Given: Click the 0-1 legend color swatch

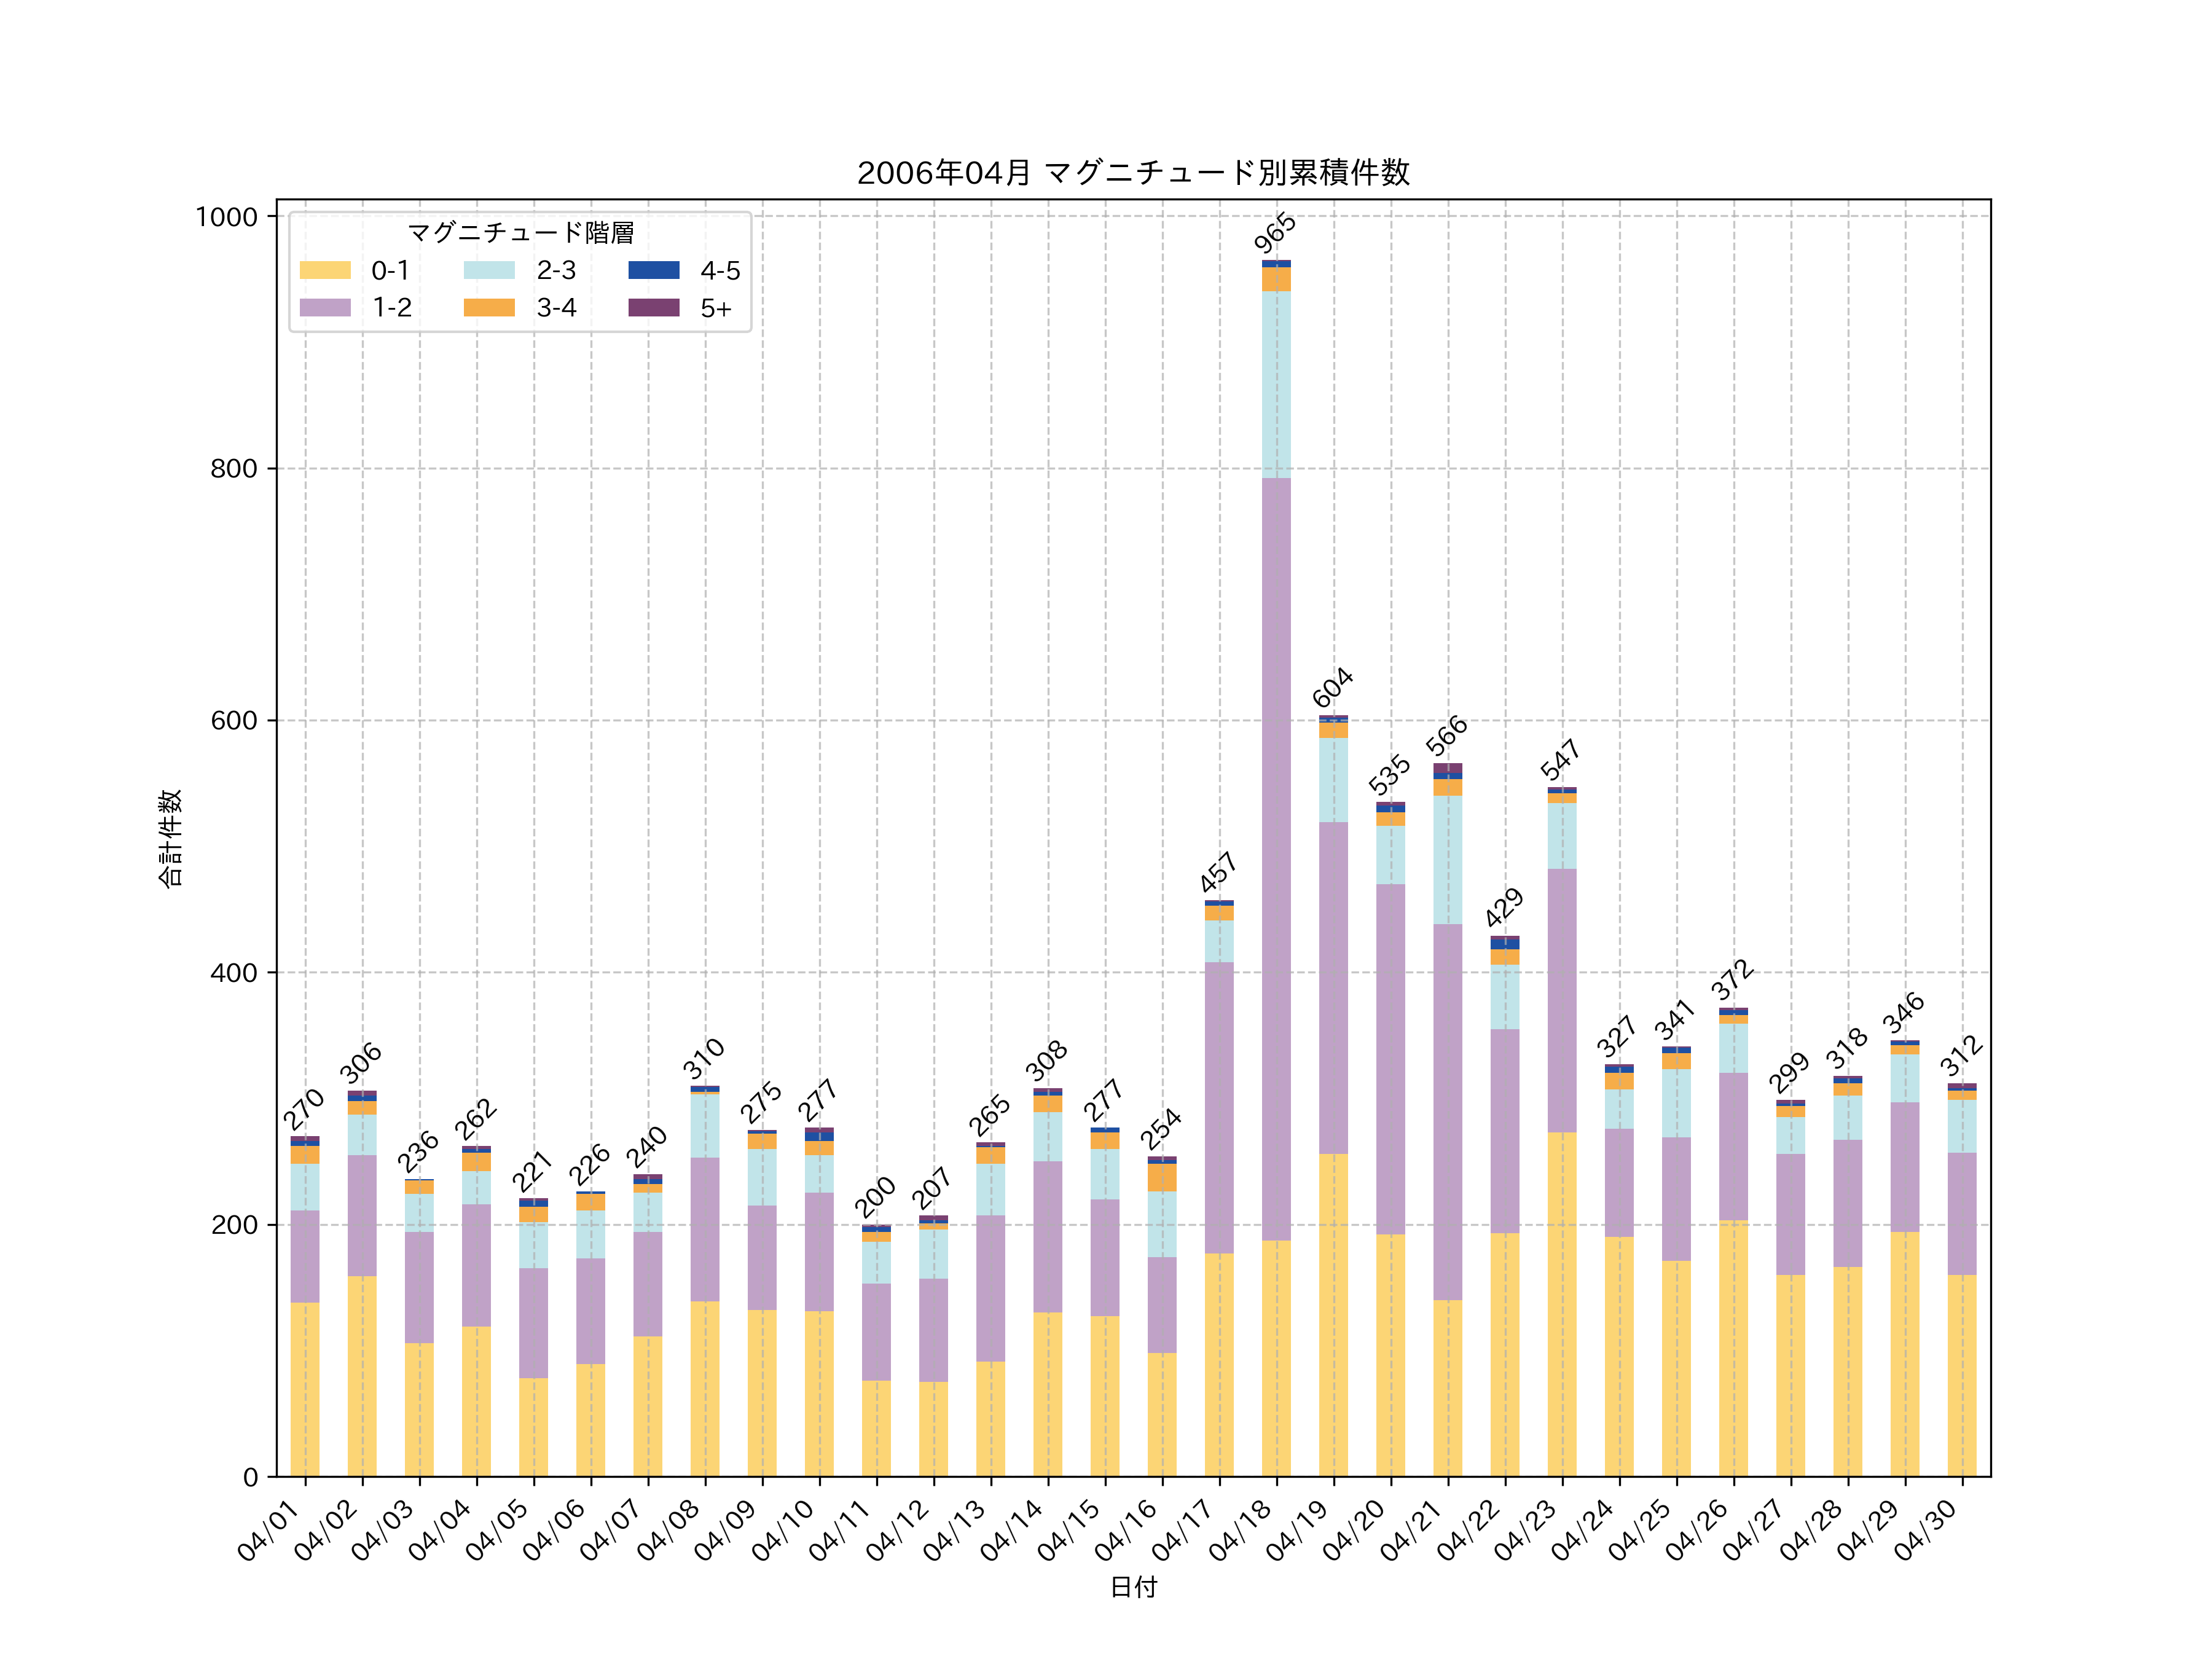Looking at the screenshot, I should click(x=325, y=270).
